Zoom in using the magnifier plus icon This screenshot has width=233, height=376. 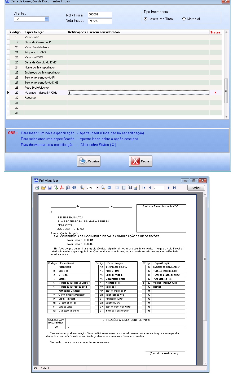coord(82,188)
